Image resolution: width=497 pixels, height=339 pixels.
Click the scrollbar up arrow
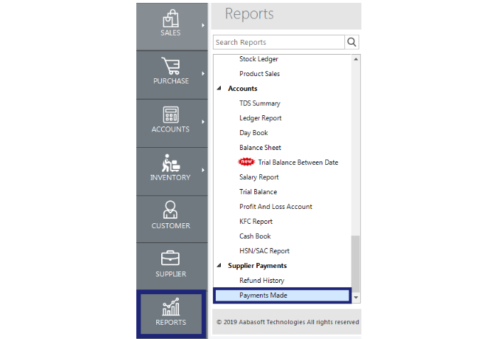(x=356, y=59)
